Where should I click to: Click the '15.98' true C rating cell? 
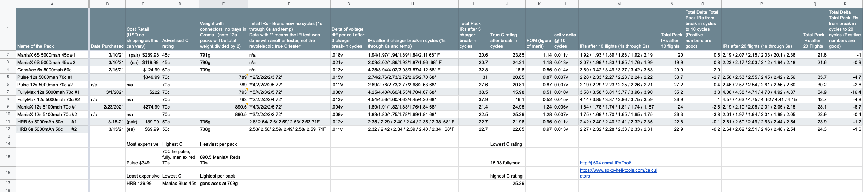(x=507, y=92)
